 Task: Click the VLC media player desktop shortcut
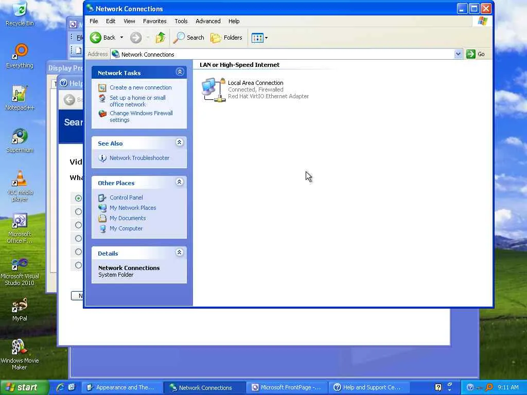point(20,186)
